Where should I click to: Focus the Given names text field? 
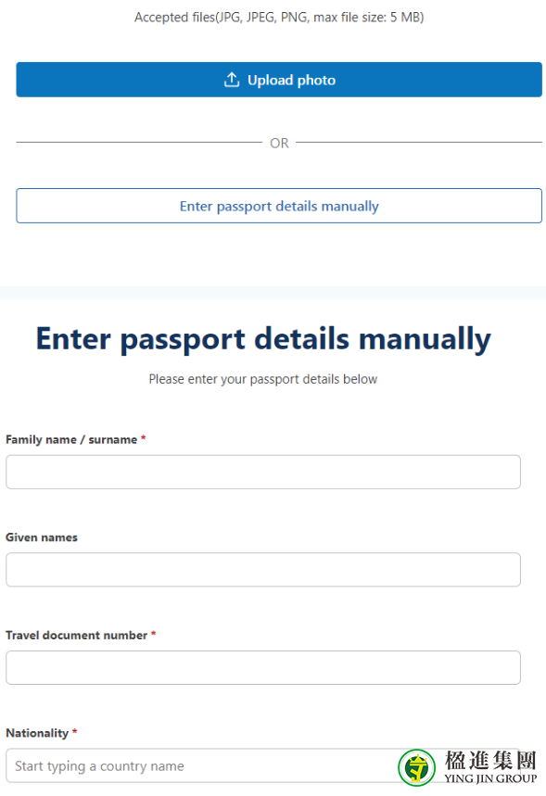pyautogui.click(x=263, y=570)
